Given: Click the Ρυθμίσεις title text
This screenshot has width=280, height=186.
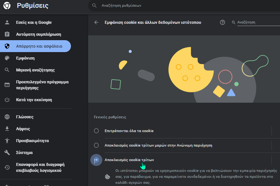Looking at the screenshot, I should [x=33, y=6].
